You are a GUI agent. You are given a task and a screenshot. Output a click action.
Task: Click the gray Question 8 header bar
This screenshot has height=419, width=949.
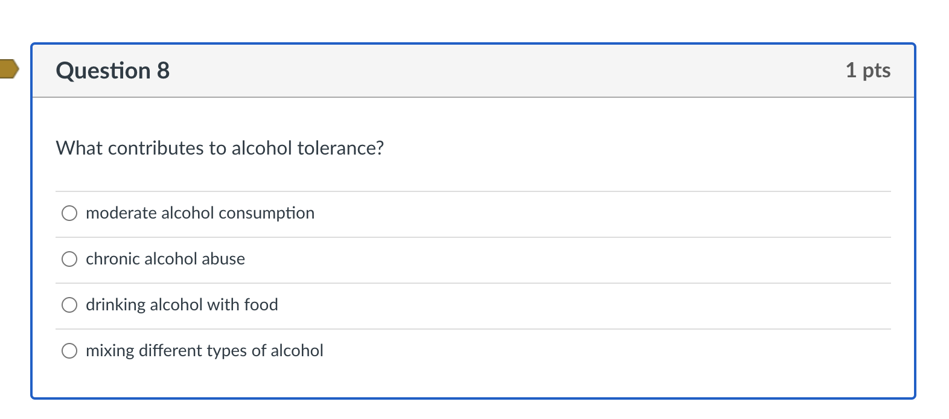[x=483, y=71]
